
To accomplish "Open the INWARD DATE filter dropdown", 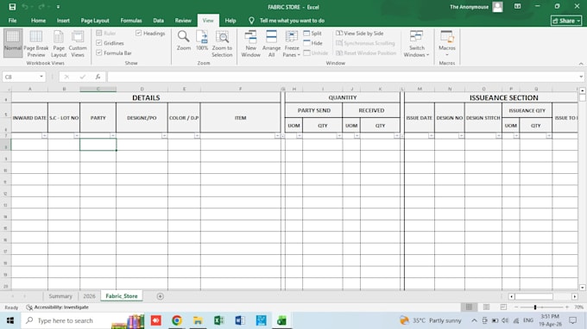I will point(44,135).
